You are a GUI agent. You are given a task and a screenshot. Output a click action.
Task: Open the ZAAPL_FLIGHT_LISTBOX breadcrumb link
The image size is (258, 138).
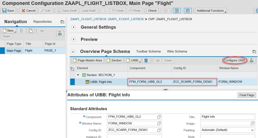pyautogui.click(x=107, y=19)
